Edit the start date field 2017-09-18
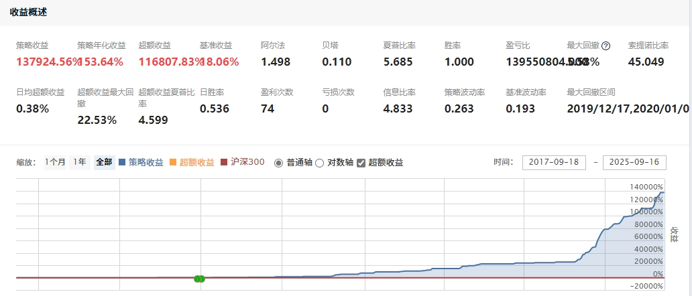Screen dimensions: 692x296 pyautogui.click(x=554, y=163)
